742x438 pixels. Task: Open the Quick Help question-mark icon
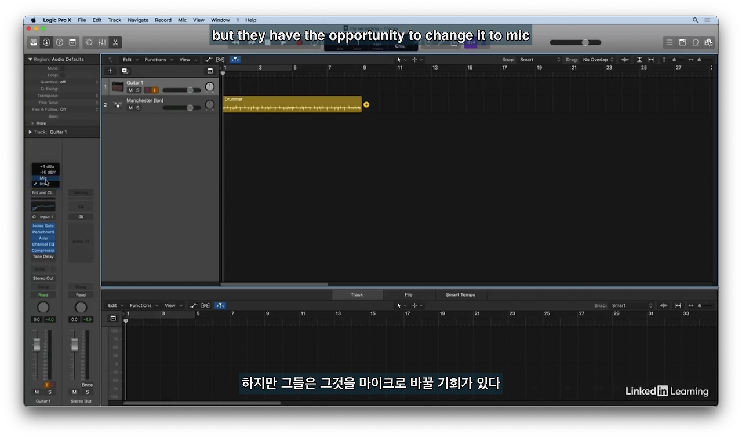click(x=59, y=42)
